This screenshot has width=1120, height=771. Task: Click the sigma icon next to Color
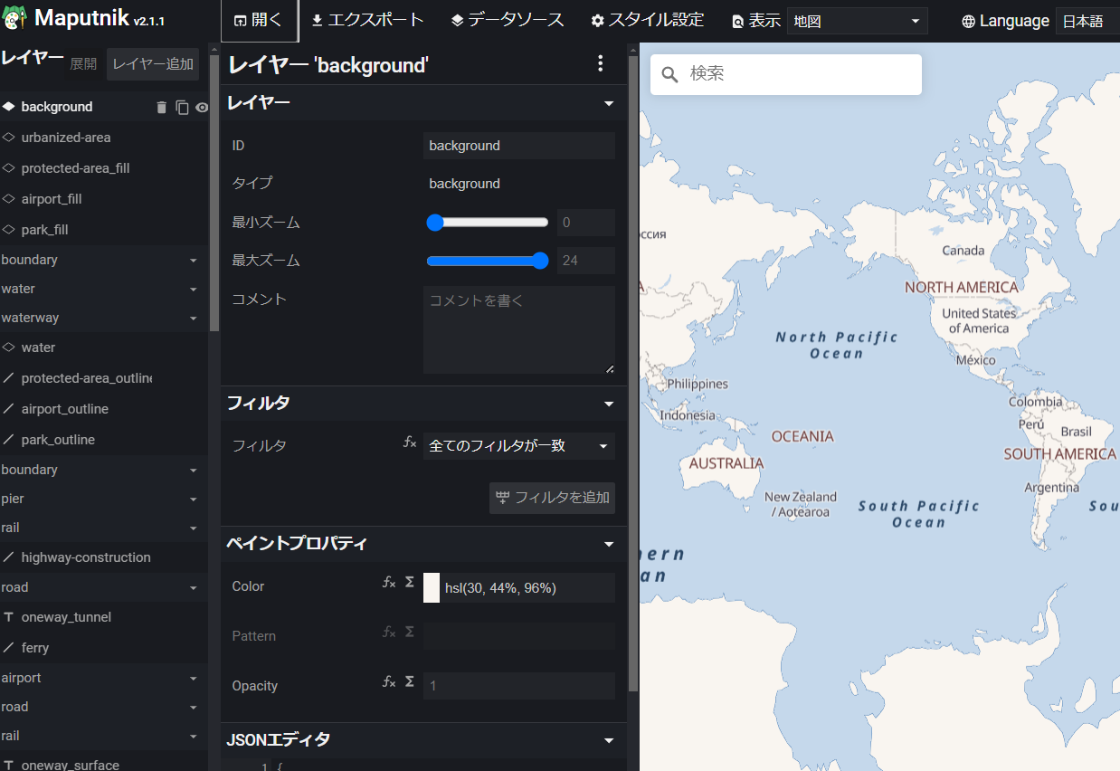[409, 583]
